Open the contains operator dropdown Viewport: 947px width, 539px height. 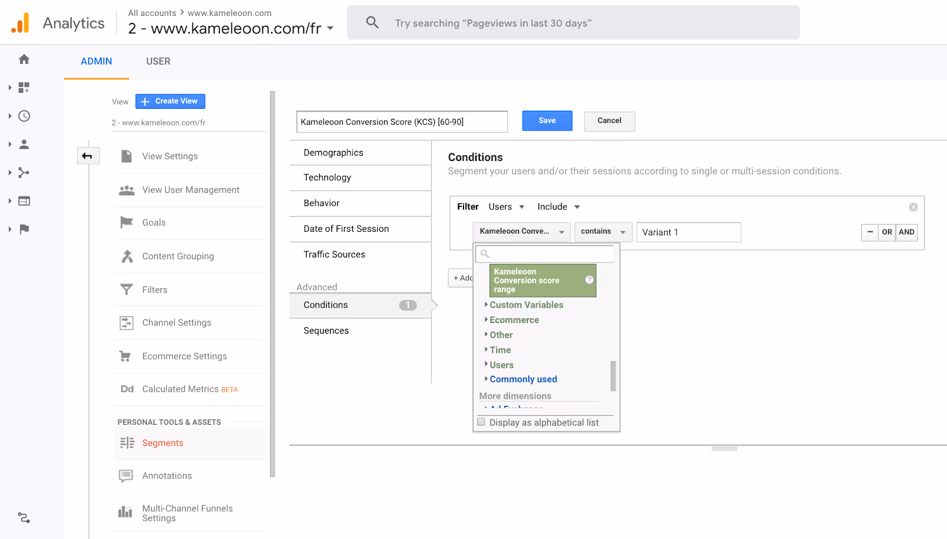coord(603,231)
